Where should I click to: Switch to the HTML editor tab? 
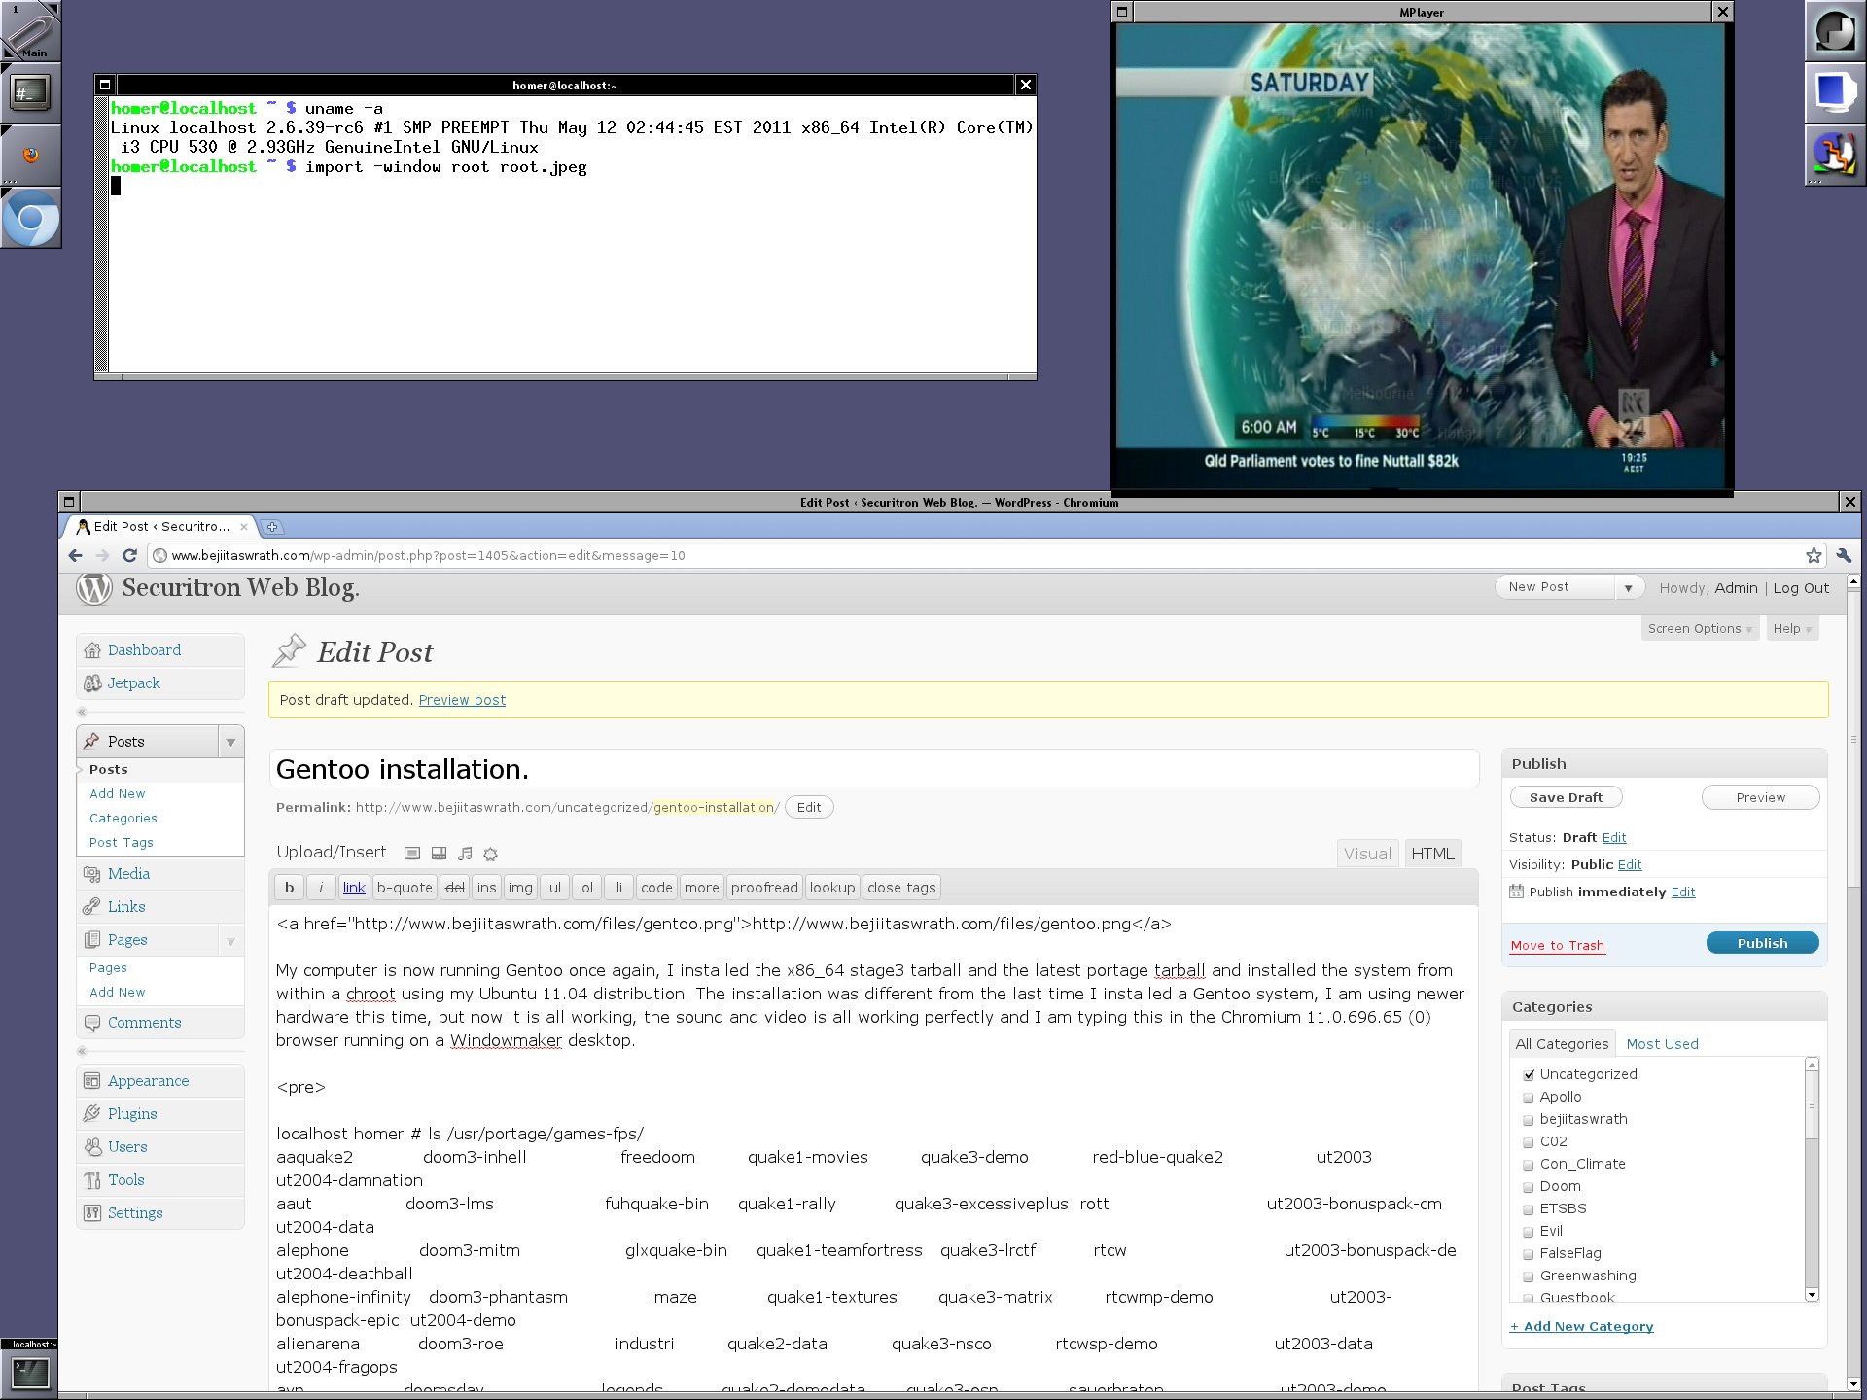[1432, 854]
